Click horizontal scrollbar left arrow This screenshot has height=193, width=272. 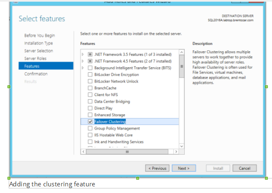coord(83,152)
